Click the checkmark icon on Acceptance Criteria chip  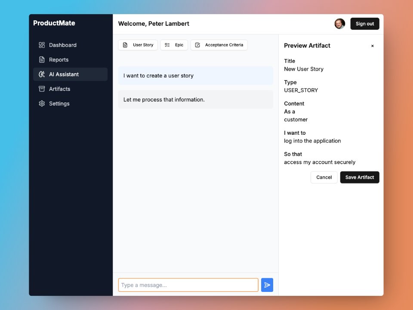[x=198, y=45]
